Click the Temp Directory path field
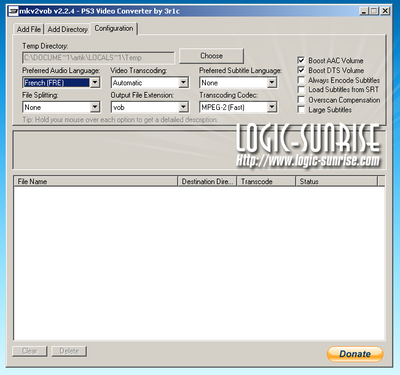This screenshot has height=375, width=400. click(98, 58)
